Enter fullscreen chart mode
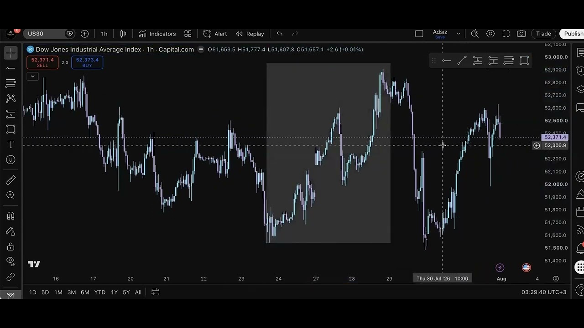584x328 pixels. point(506,34)
